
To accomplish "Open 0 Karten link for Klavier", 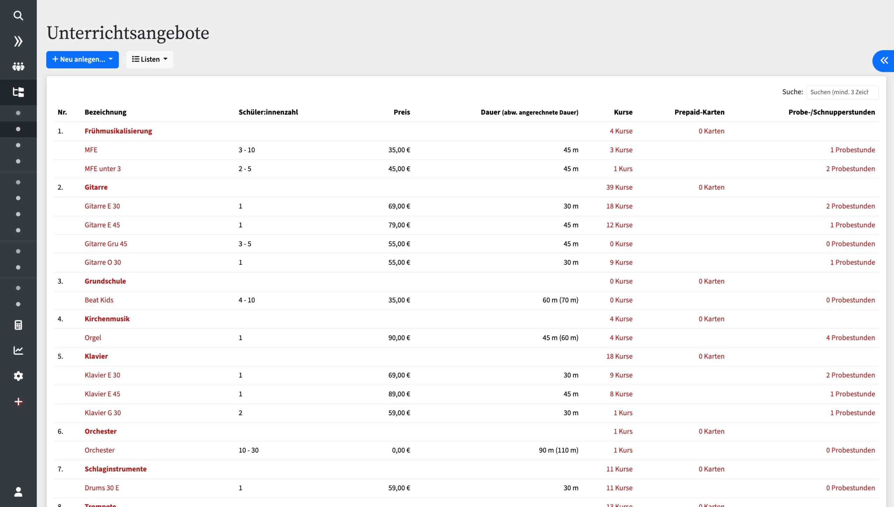I will (711, 356).
